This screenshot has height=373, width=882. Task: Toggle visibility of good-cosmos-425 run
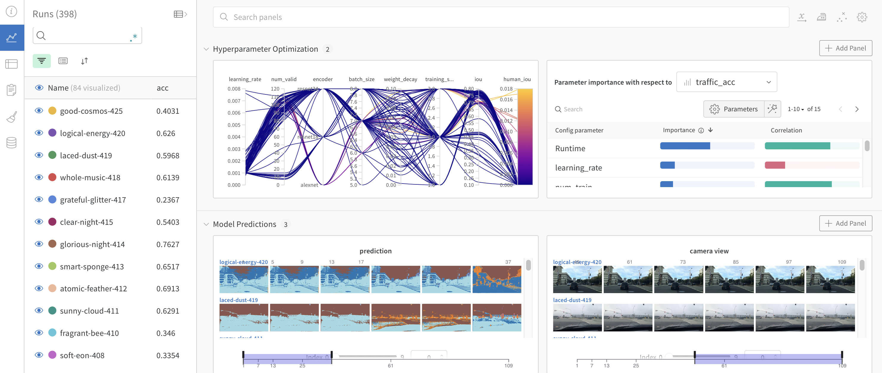coord(38,110)
